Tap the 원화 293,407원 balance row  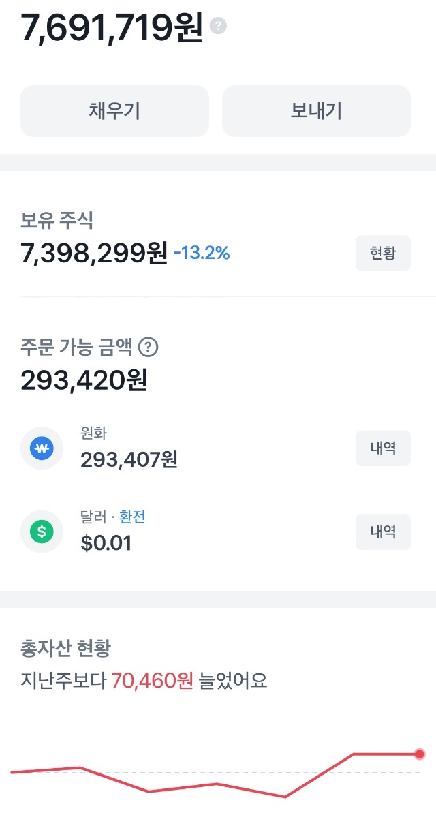coord(216,448)
